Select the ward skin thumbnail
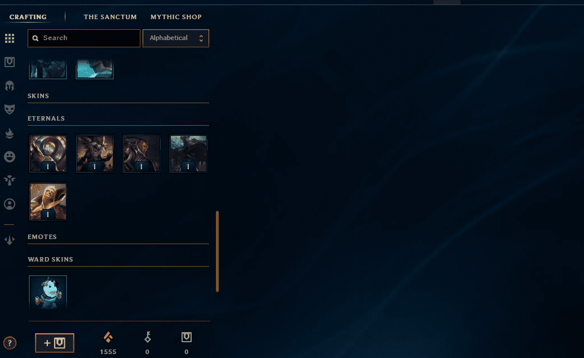 [x=48, y=293]
